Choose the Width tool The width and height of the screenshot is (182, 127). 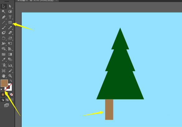4,44
